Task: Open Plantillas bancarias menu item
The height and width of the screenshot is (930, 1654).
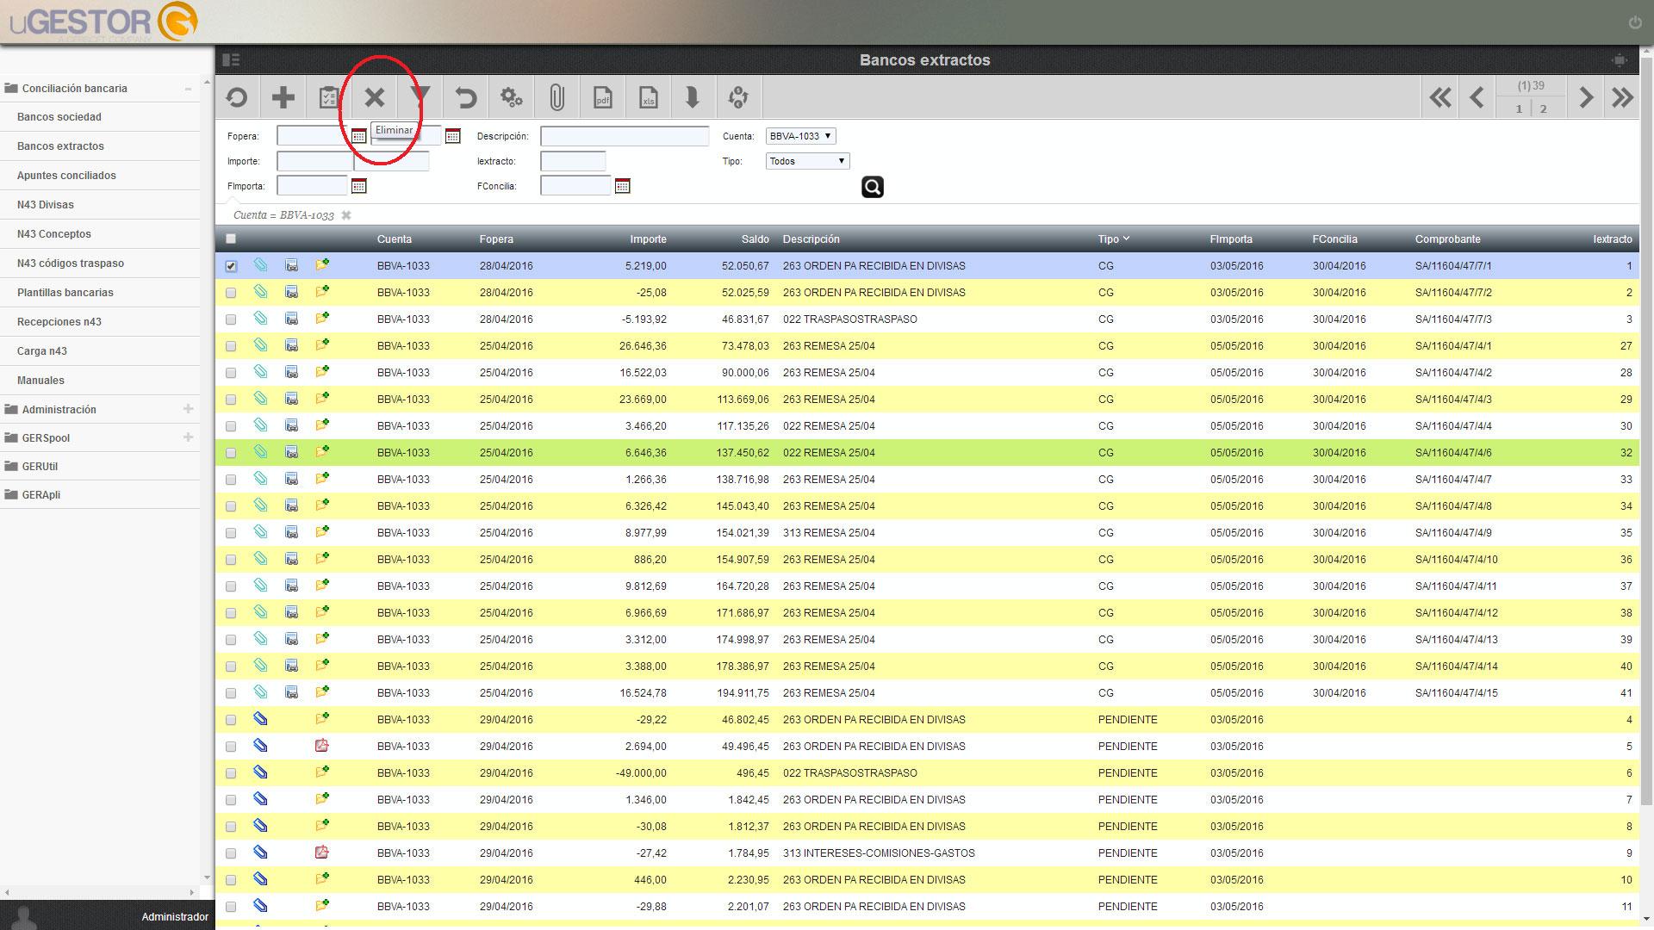Action: tap(65, 292)
